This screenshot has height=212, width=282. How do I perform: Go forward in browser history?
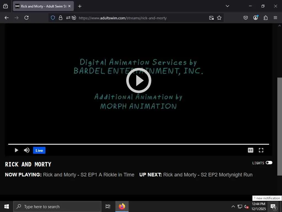pos(17,18)
